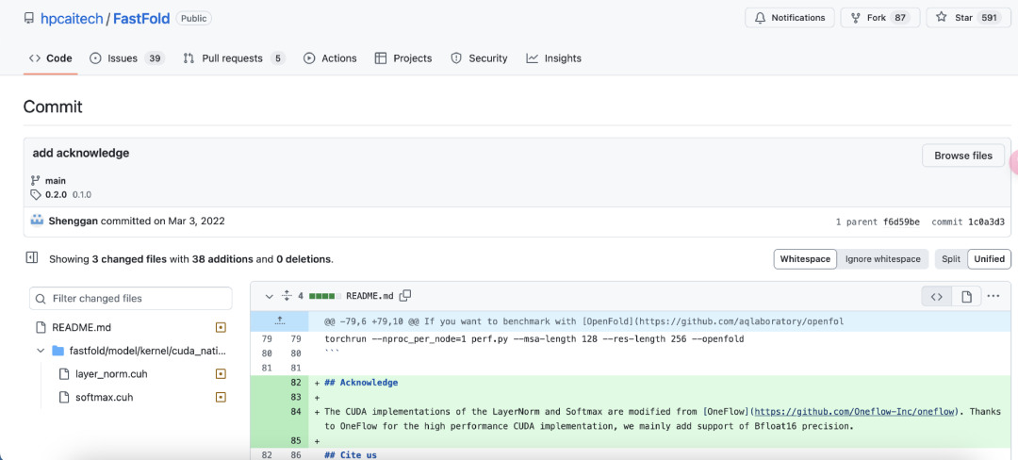View the 87 forks count

900,18
